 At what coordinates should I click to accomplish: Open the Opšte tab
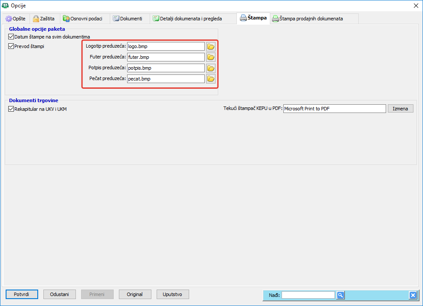point(16,19)
